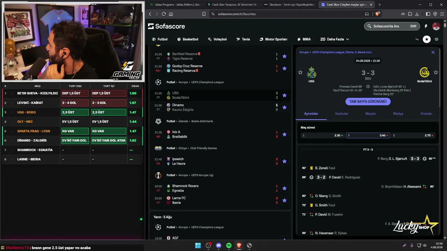
Task: Bookmark this page with the bookmark icon
Action: click(x=204, y=14)
